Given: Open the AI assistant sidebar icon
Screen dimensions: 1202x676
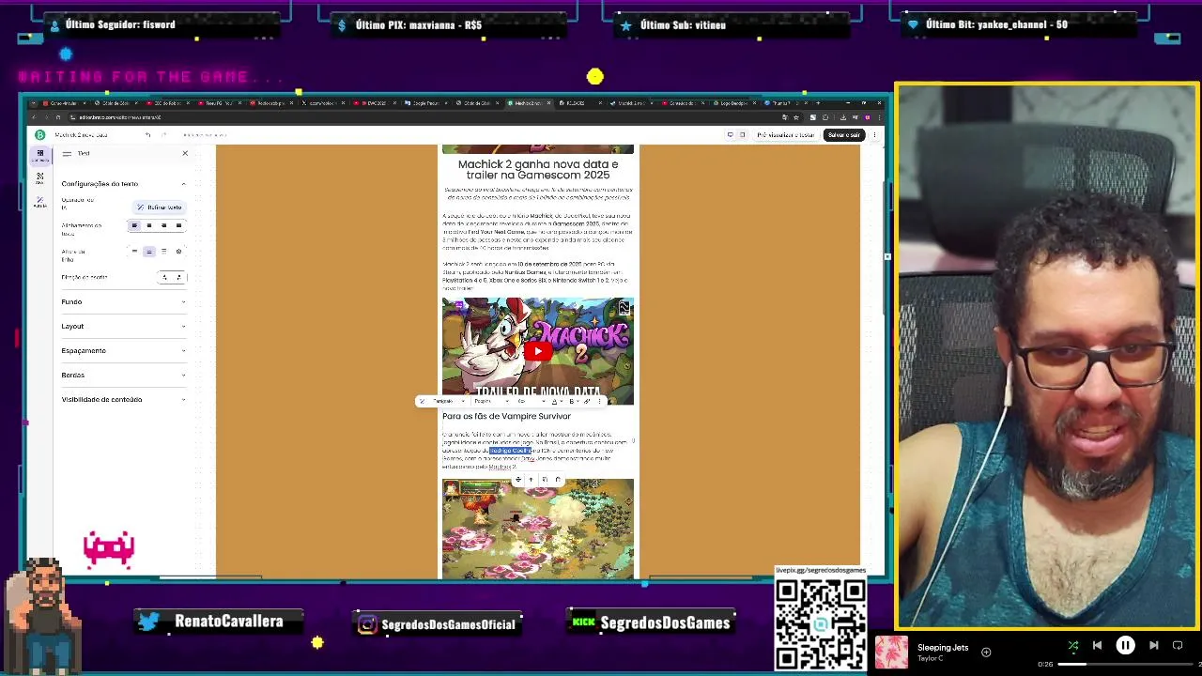Looking at the screenshot, I should [x=40, y=202].
